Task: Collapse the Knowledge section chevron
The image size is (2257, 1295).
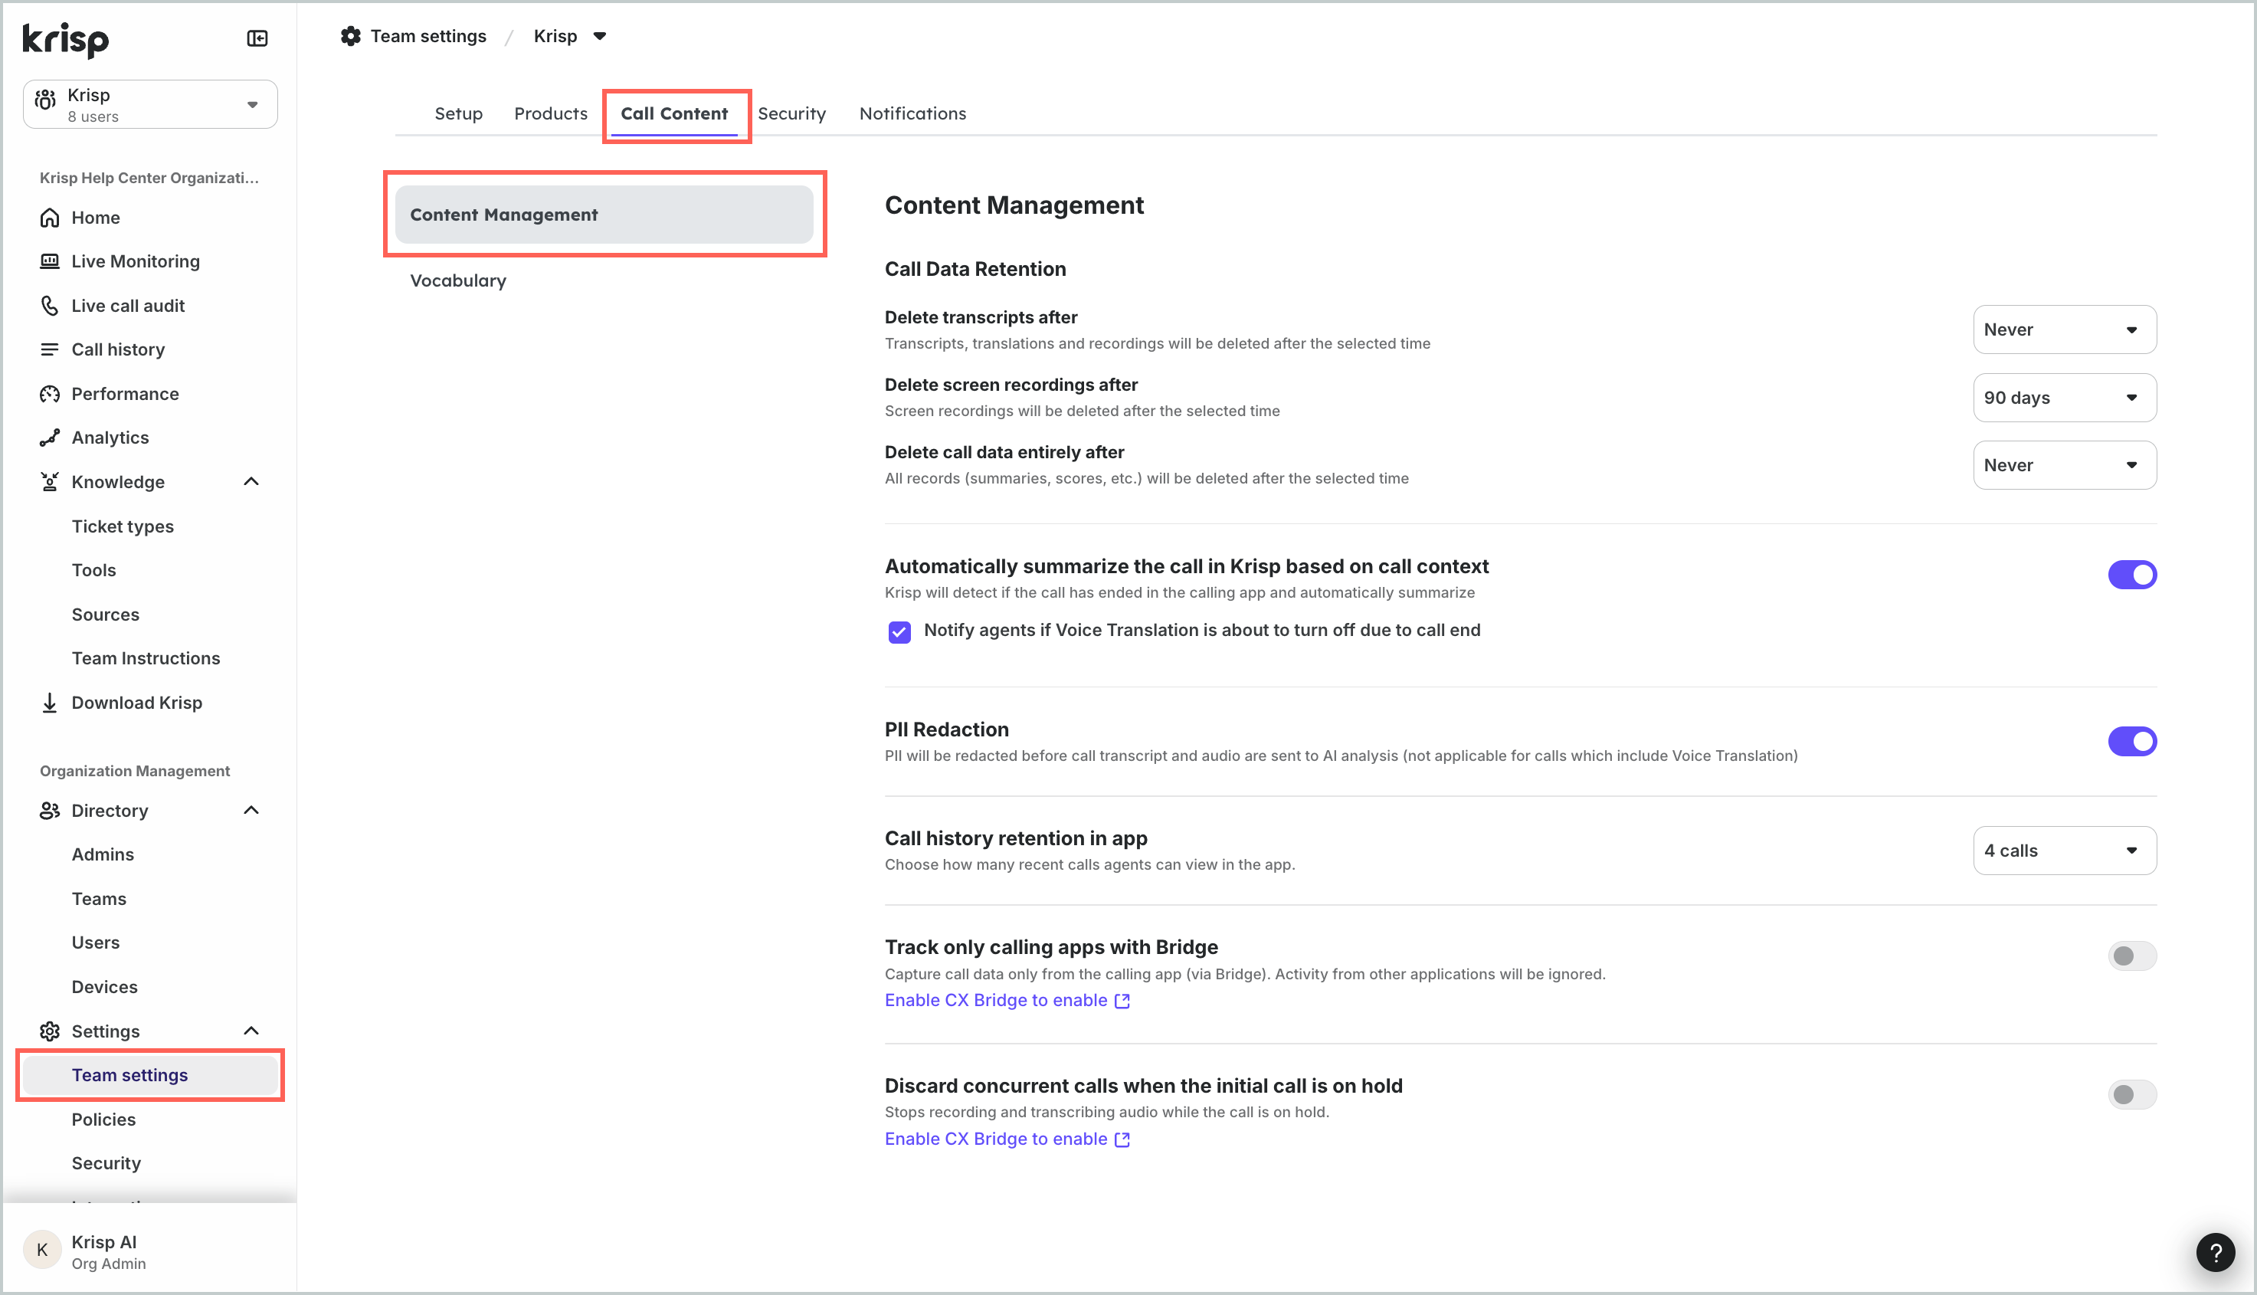Action: pyautogui.click(x=251, y=482)
